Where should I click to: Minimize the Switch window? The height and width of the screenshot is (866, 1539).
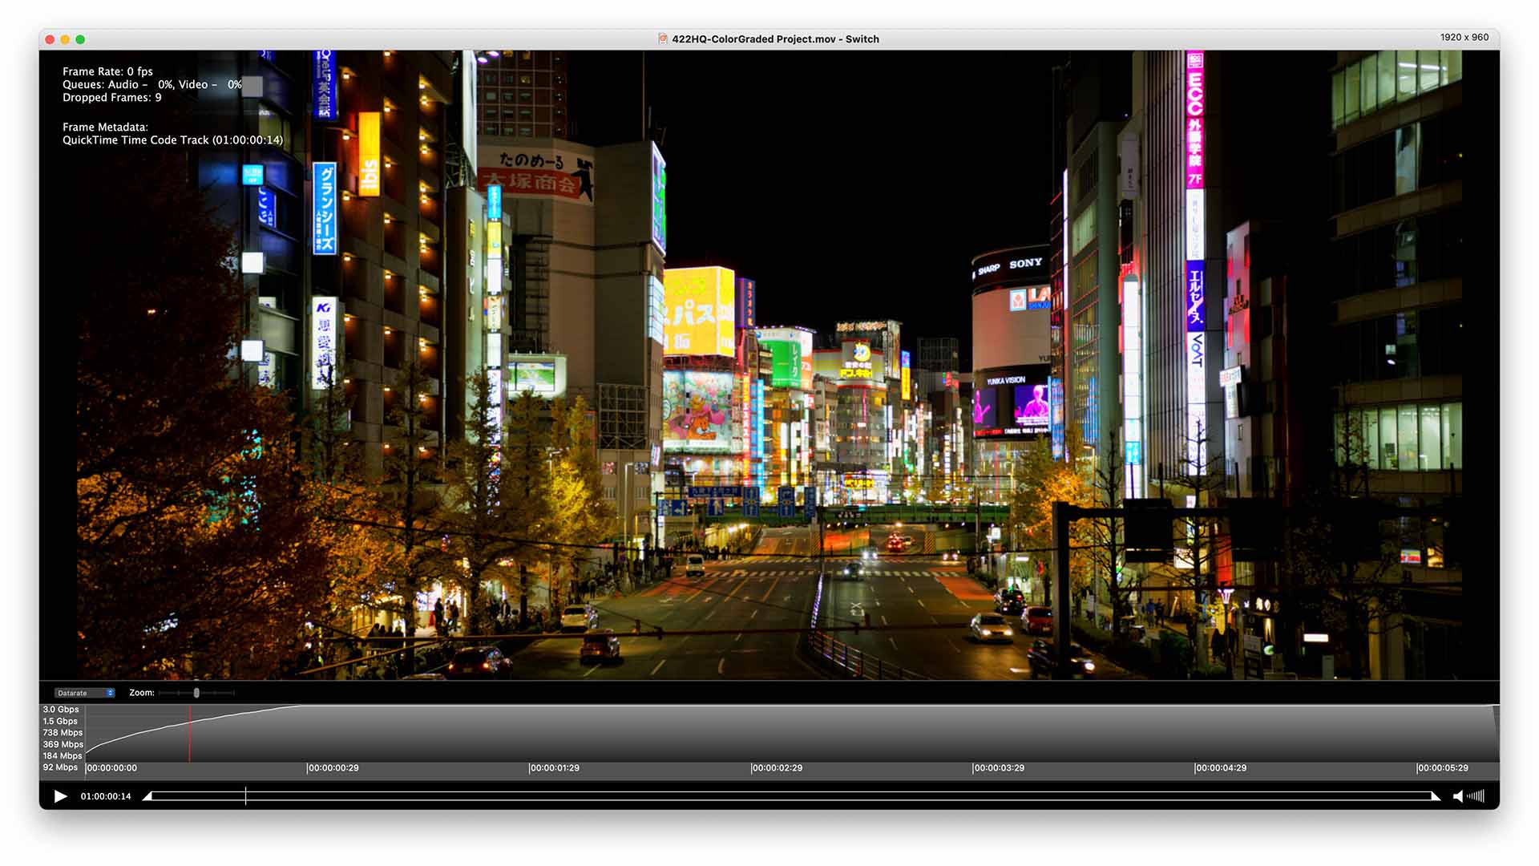[63, 38]
